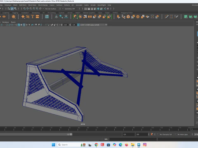
Task: Enable Snap to grids in status line
Action: pos(24,9)
